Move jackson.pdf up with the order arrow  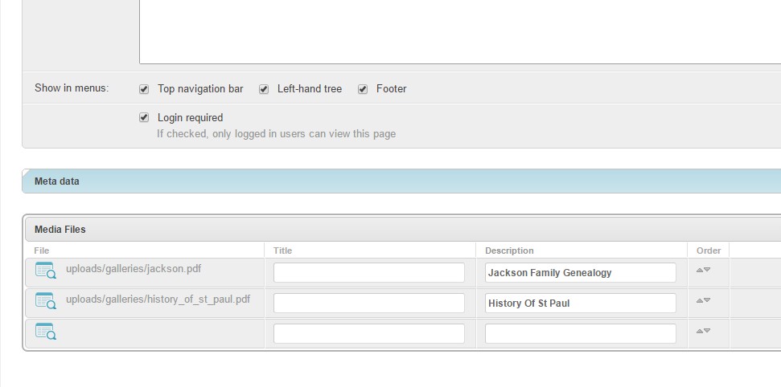pos(699,270)
